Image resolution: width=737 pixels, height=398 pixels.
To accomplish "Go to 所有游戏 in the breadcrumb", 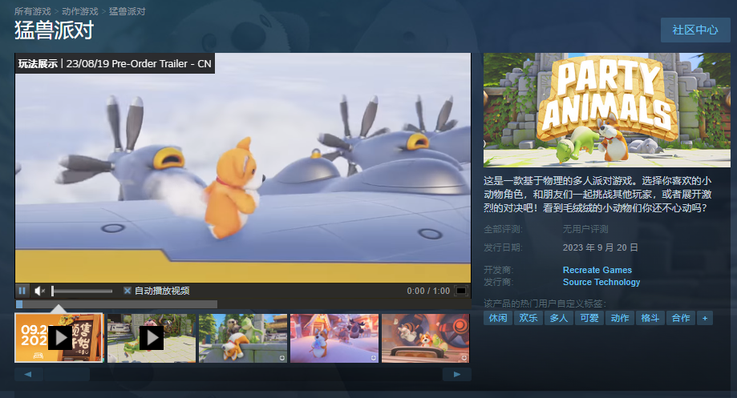I will (x=32, y=11).
